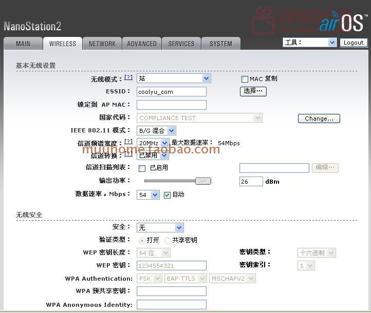Viewport: 371px width, 313px height.
Task: Click the Change... country code button
Action: pyautogui.click(x=319, y=119)
